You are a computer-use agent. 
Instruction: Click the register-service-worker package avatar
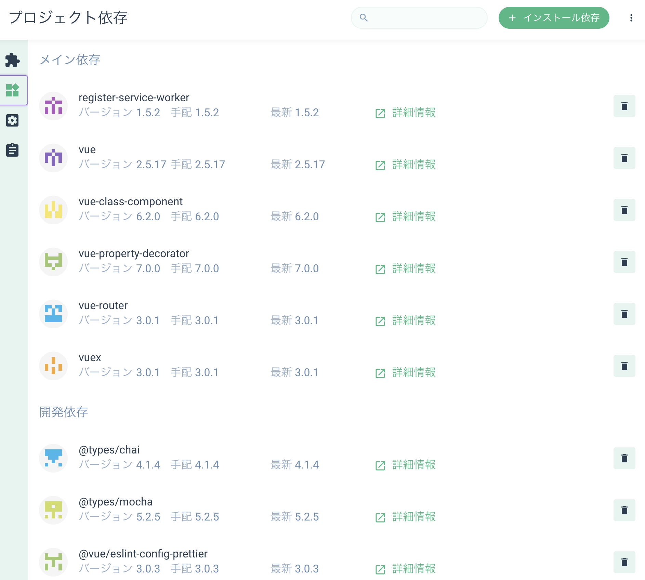click(x=53, y=106)
